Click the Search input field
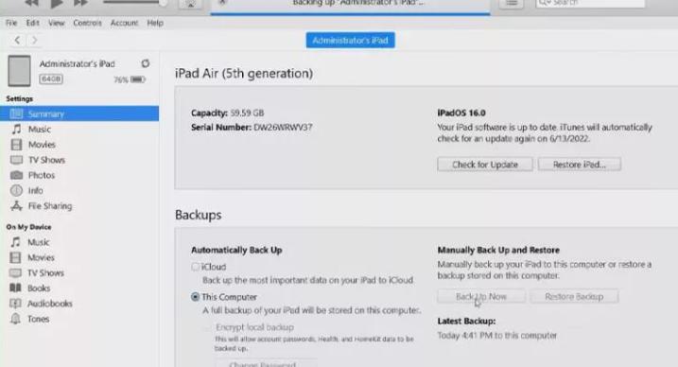Screen dimensions: 678x367 point(590,3)
